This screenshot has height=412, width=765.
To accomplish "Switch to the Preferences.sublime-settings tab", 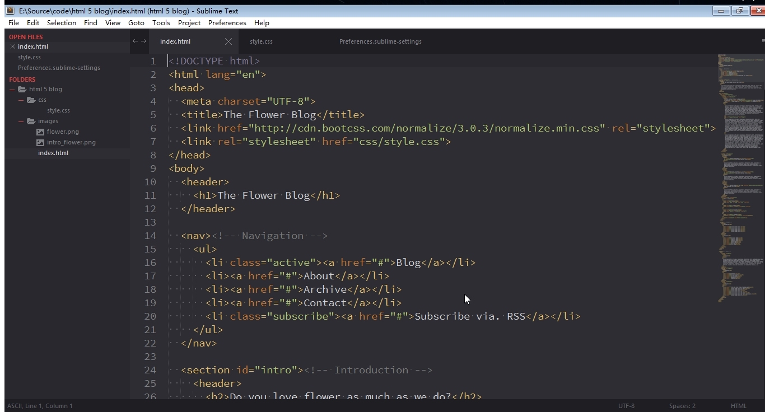I will [380, 41].
